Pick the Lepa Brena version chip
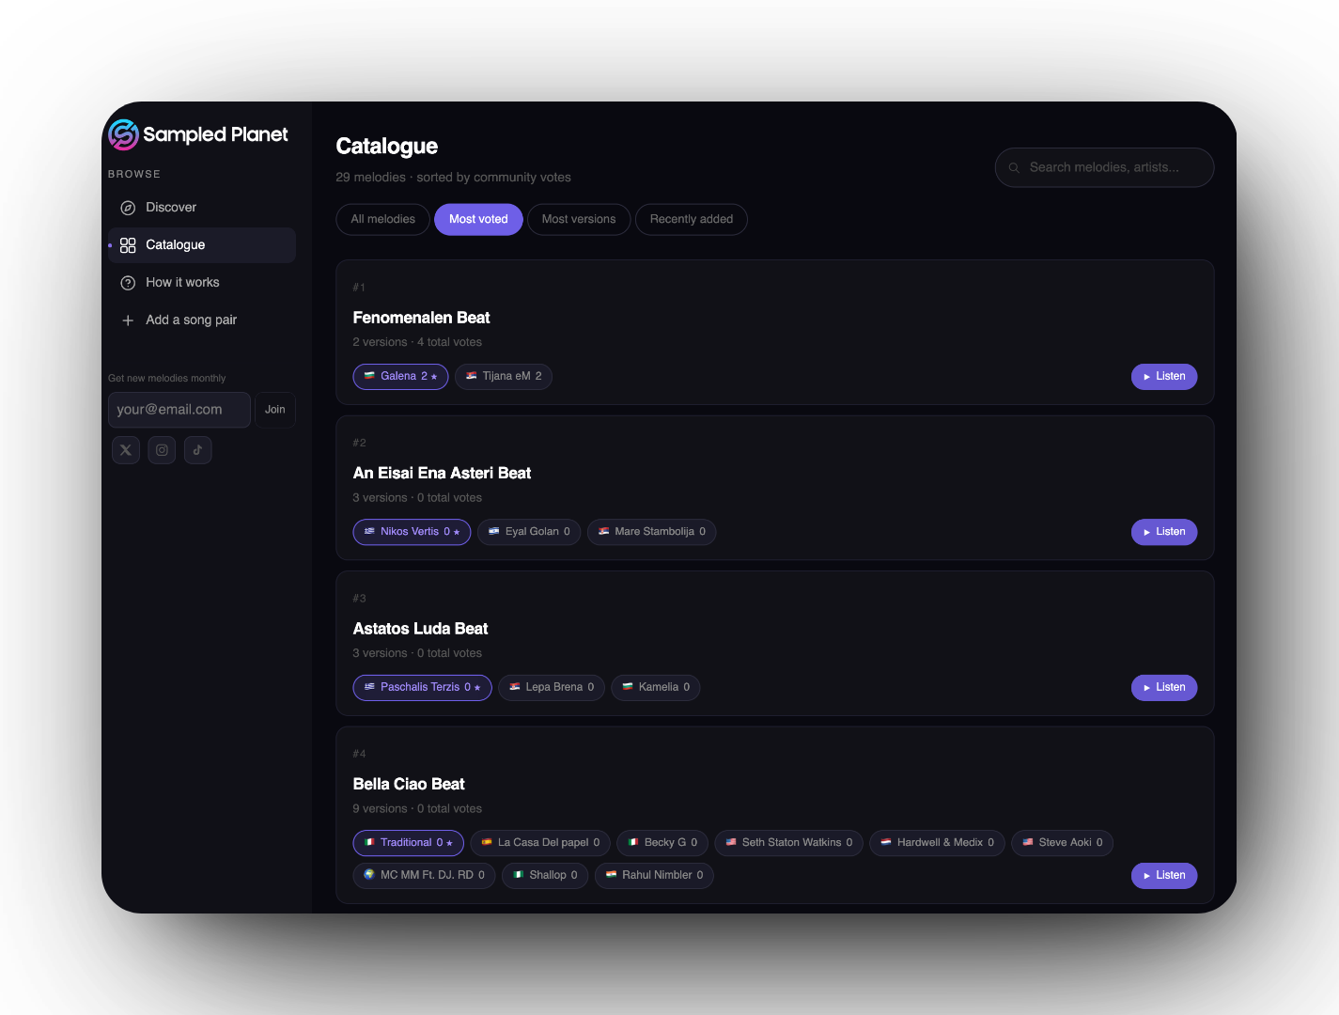1339x1015 pixels. (x=552, y=688)
